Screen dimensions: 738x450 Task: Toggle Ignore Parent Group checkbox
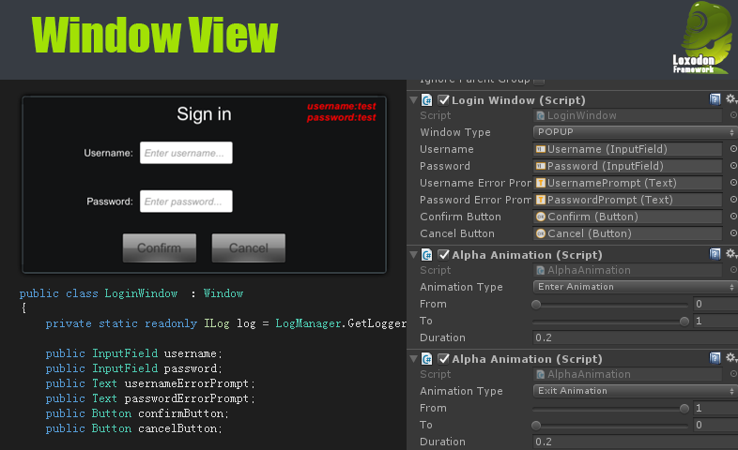click(x=539, y=82)
